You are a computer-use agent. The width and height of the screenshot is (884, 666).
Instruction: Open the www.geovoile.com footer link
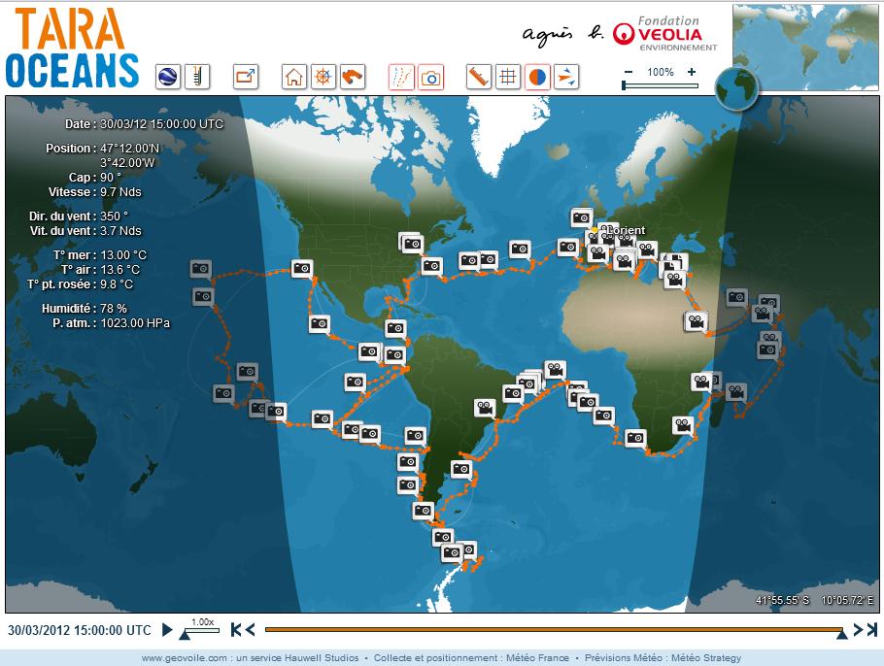pyautogui.click(x=185, y=657)
